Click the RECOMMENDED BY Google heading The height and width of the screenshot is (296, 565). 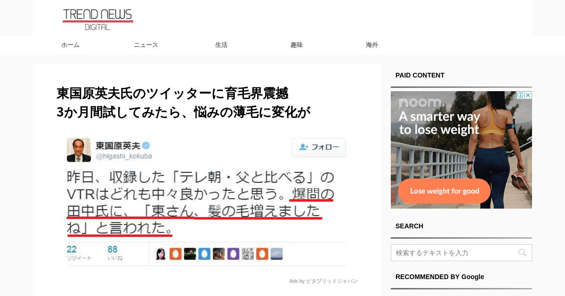(440, 277)
